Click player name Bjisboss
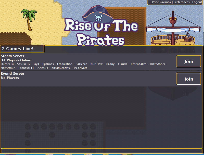204x155 pixels. (x=48, y=64)
